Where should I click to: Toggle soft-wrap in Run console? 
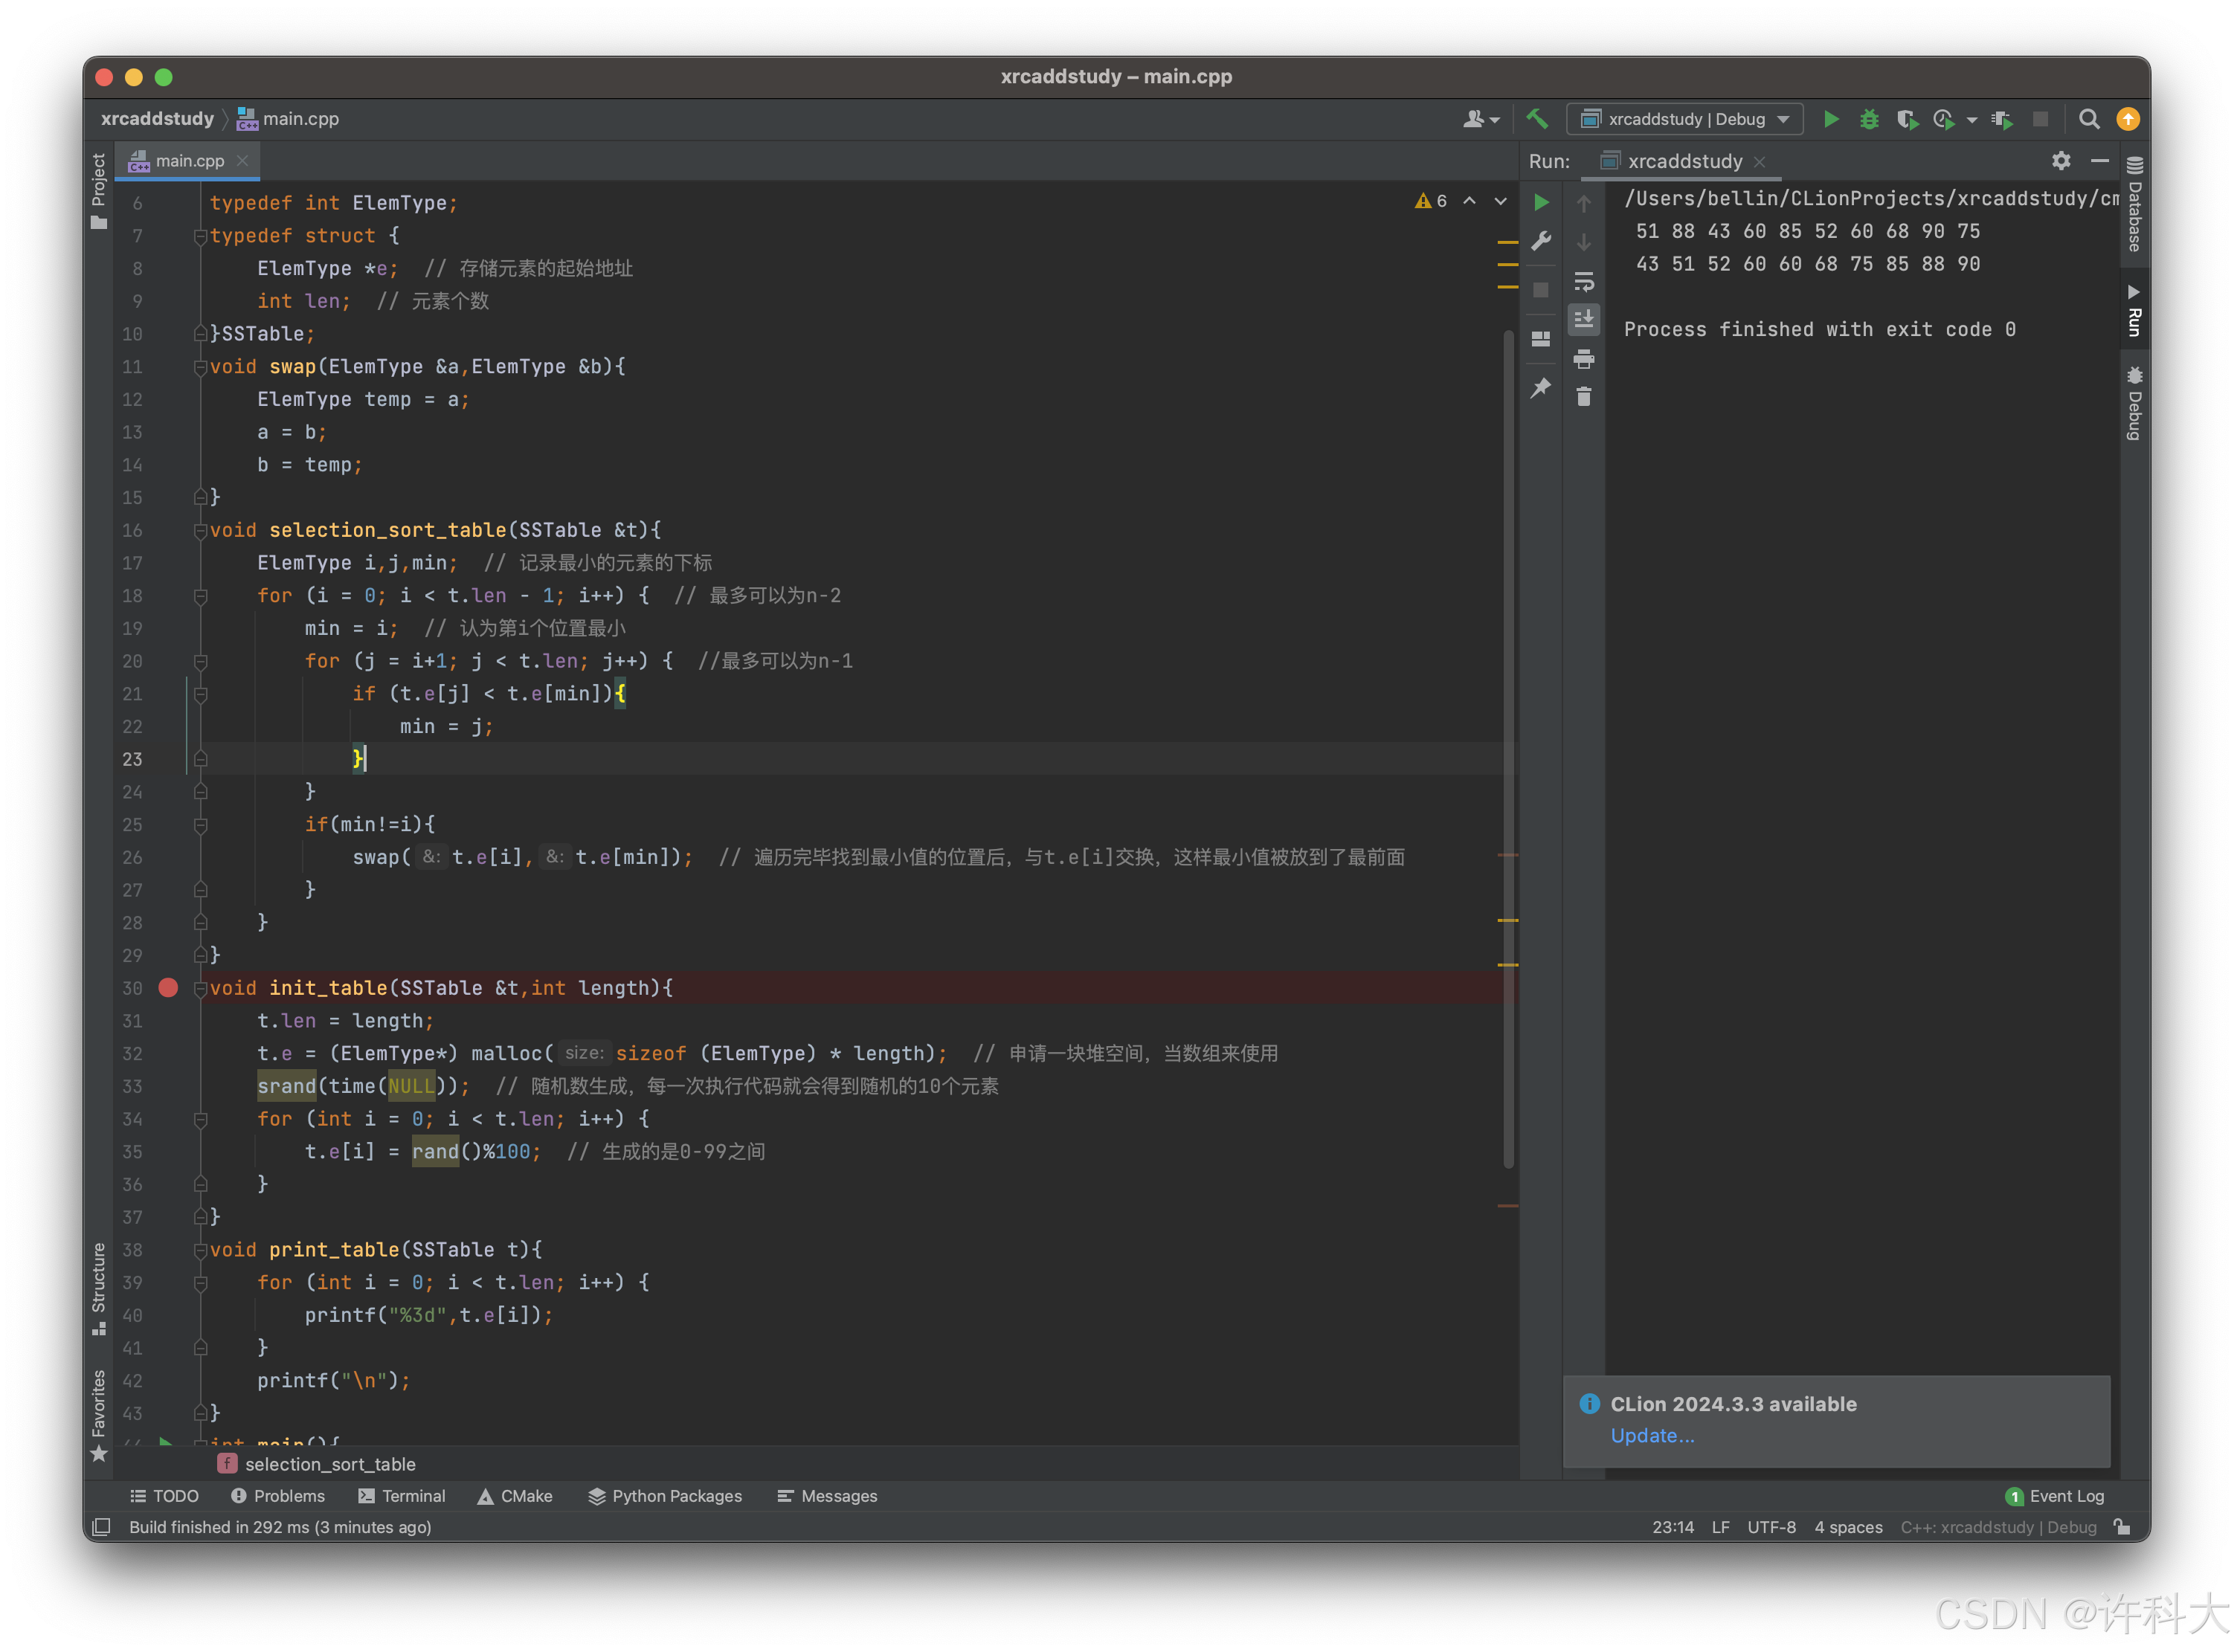(x=1584, y=281)
